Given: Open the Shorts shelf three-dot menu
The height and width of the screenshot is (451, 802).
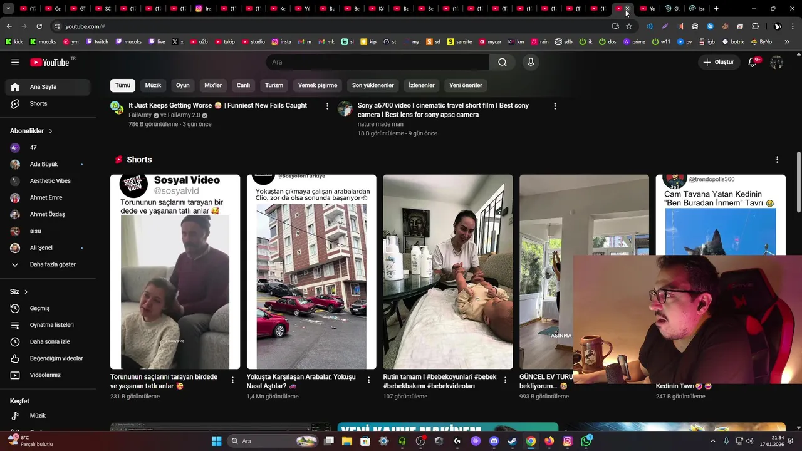Looking at the screenshot, I should point(777,160).
